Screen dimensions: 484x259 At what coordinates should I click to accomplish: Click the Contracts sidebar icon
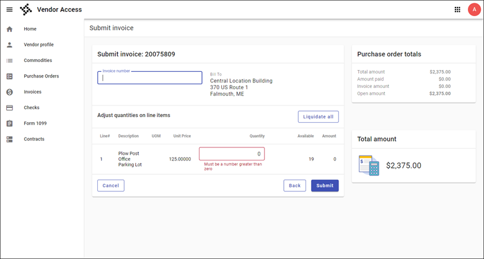point(9,139)
